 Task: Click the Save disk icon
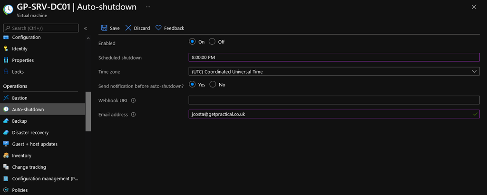click(104, 28)
